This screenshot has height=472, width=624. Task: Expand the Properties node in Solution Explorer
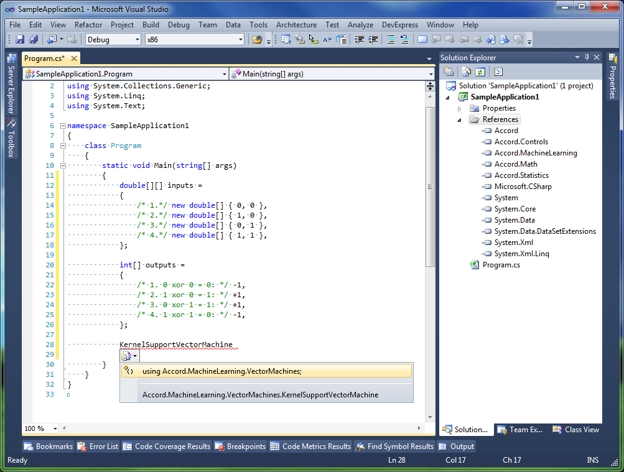(460, 108)
